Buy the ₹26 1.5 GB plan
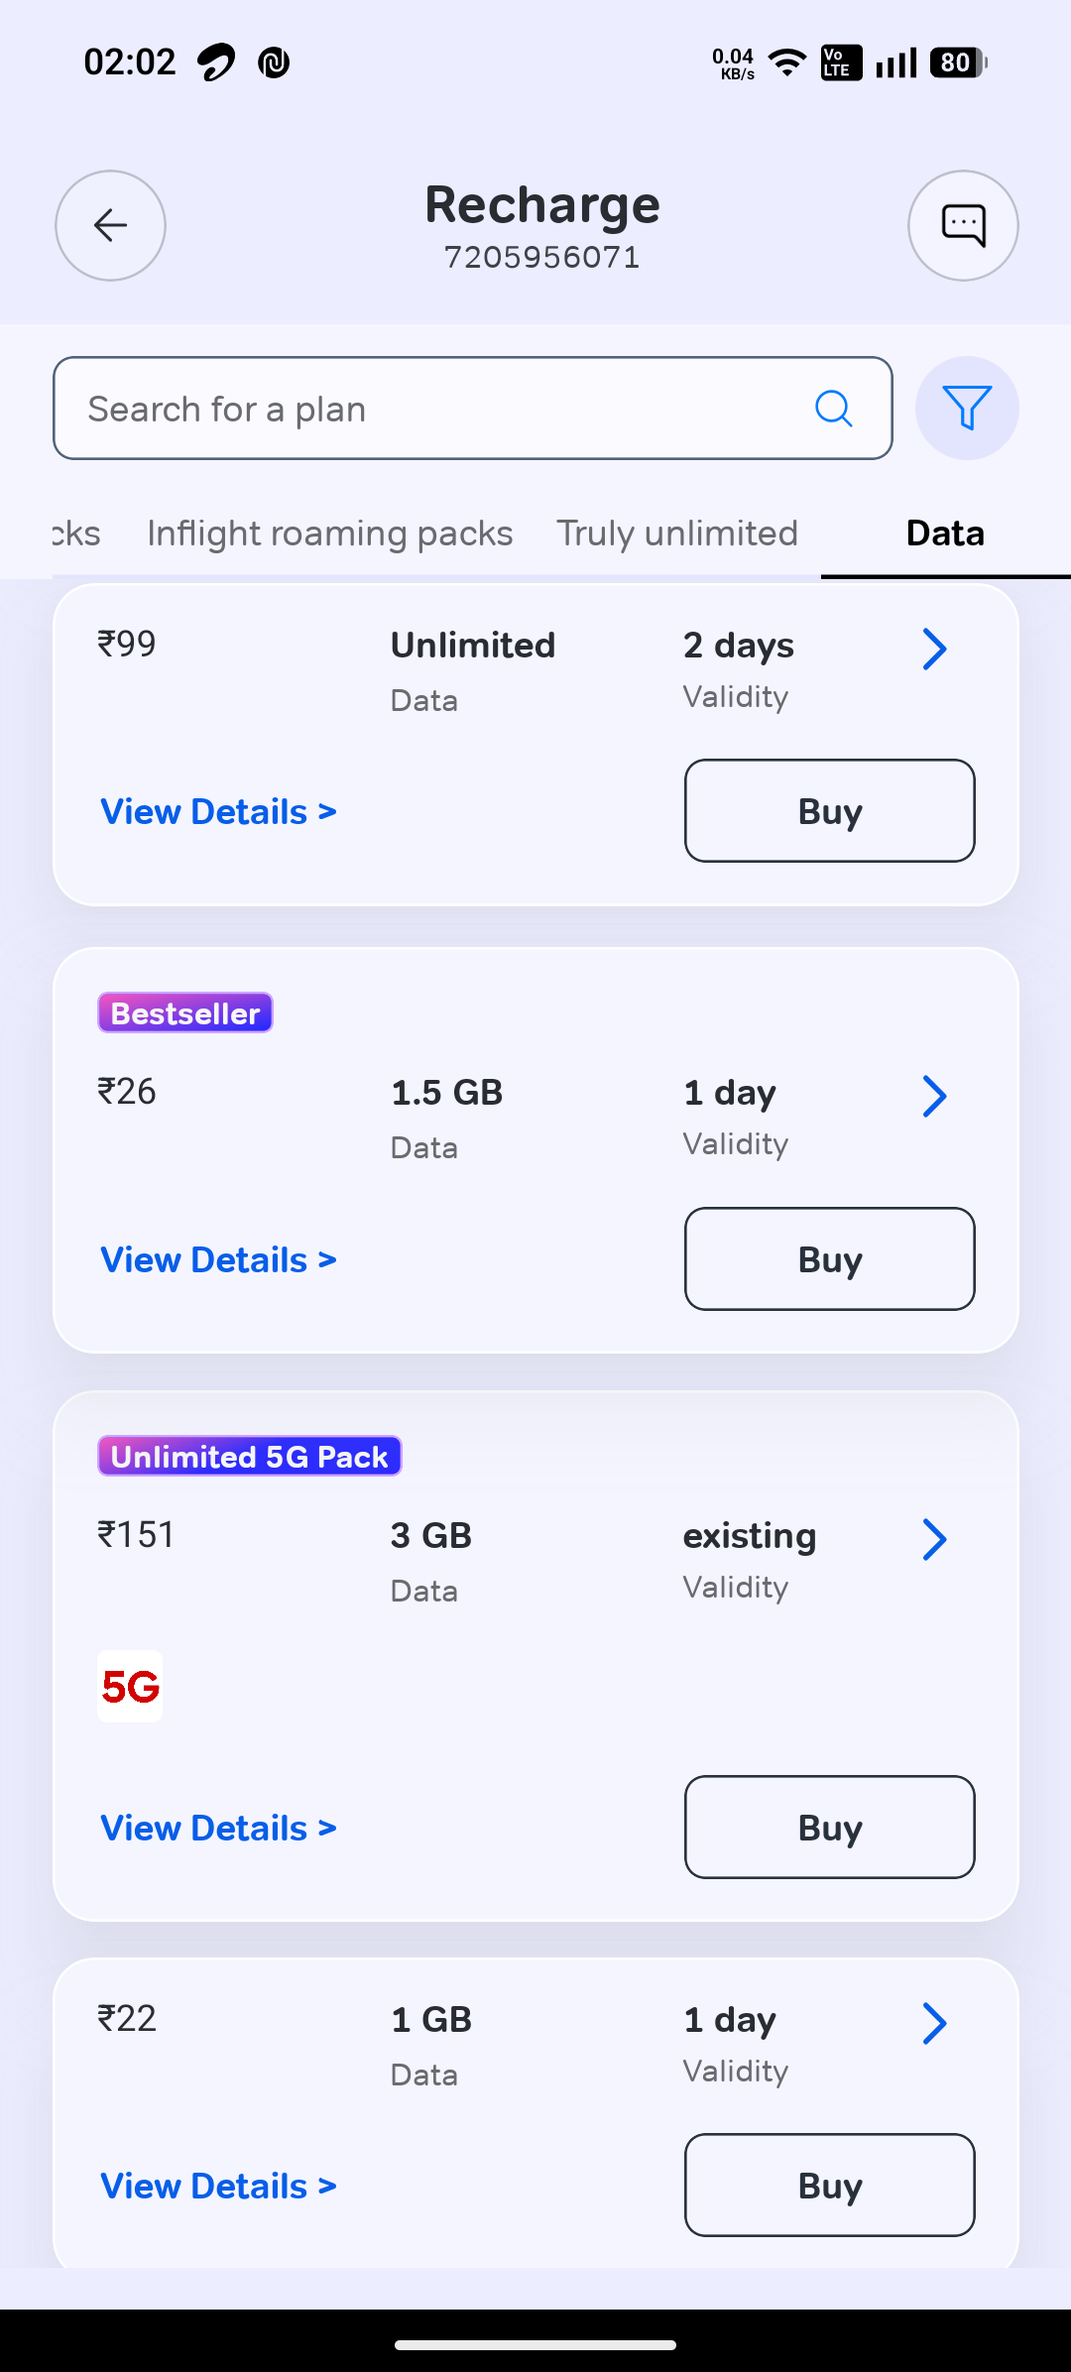The image size is (1071, 2372). pyautogui.click(x=829, y=1259)
